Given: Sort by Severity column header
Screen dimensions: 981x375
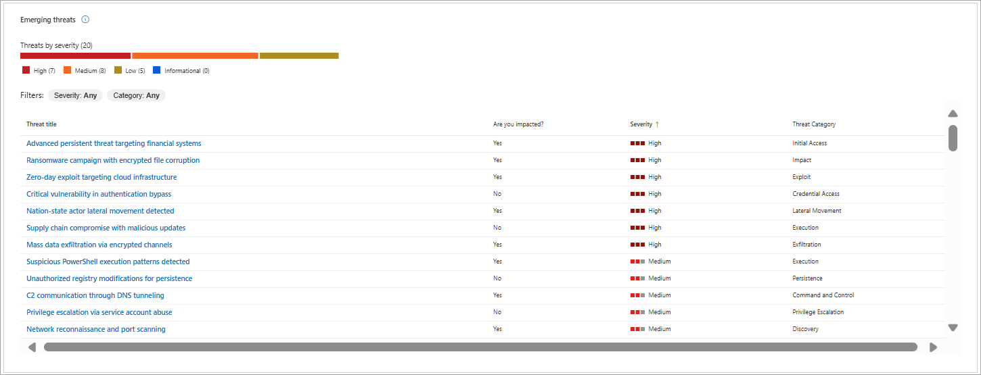Looking at the screenshot, I should tap(641, 124).
